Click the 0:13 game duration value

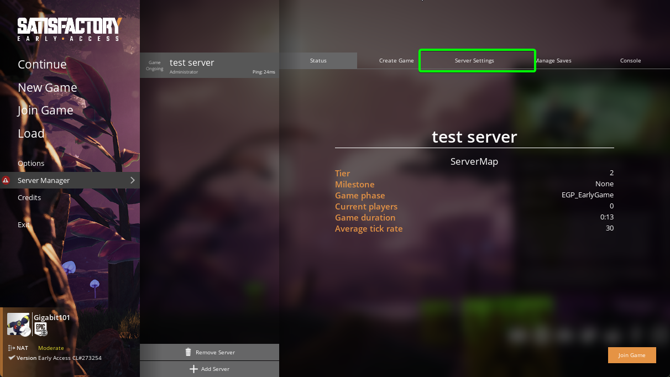607,217
